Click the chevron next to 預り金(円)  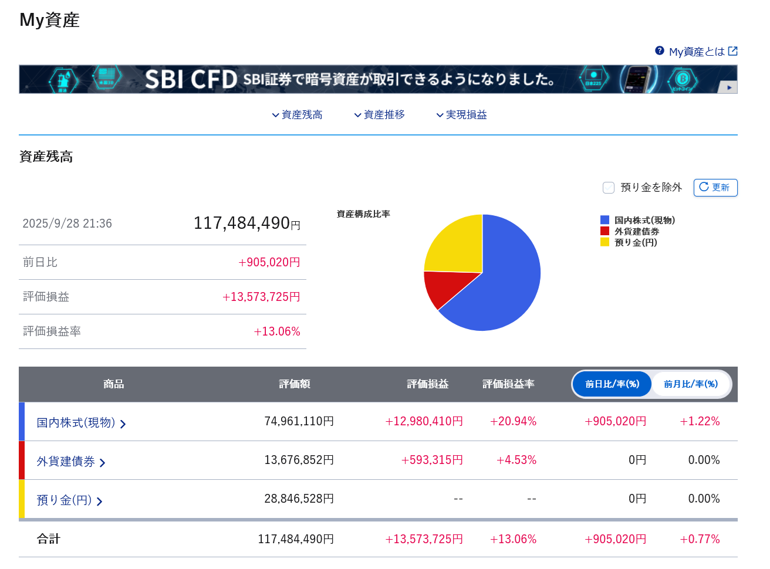pyautogui.click(x=100, y=502)
